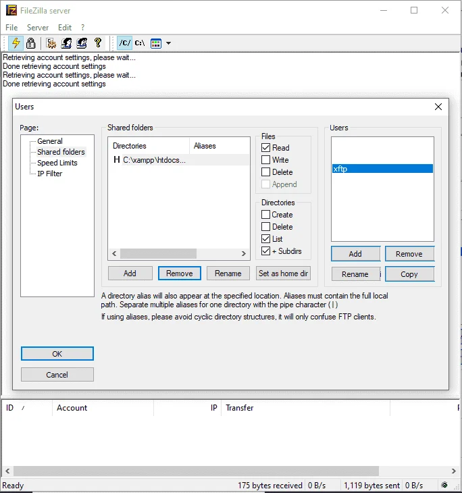Select the xftp user in Users list
This screenshot has height=493, width=462.
pyautogui.click(x=382, y=169)
